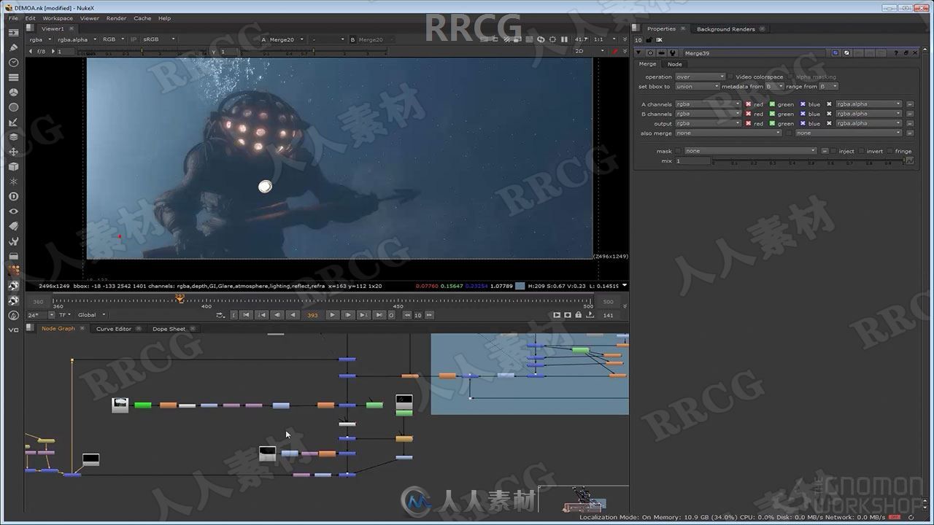
Task: Open the metadata from dropdown
Action: [x=774, y=86]
